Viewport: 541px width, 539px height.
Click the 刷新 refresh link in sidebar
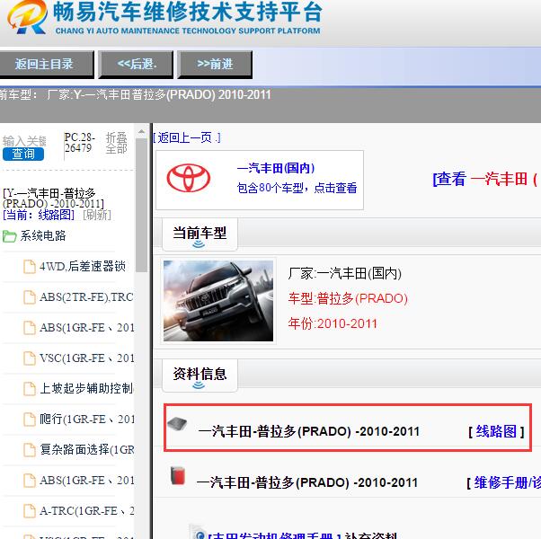(x=97, y=215)
